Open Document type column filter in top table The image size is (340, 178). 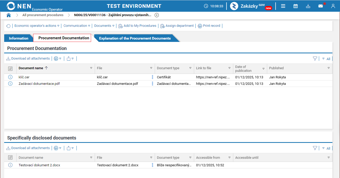[190, 68]
